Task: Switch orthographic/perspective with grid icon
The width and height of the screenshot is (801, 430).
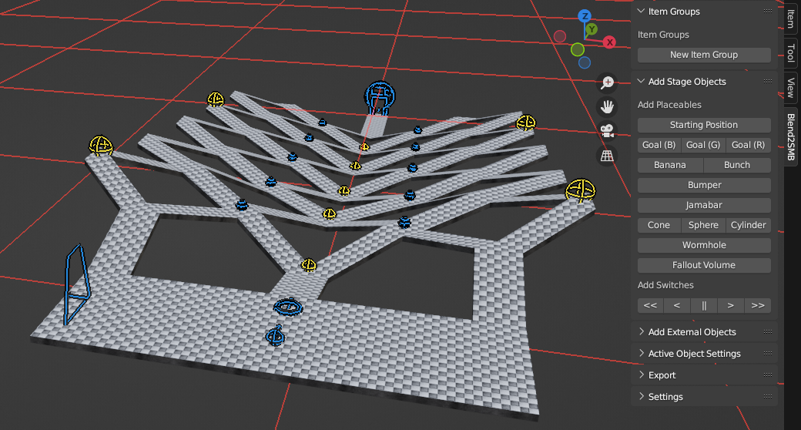Action: (x=608, y=156)
